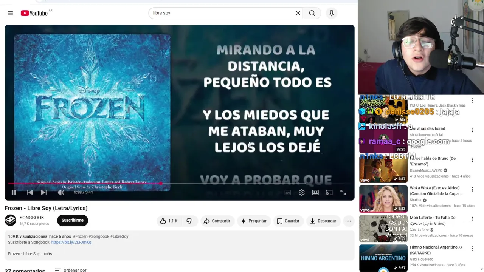
Task: Open the 'Himno Nacional Argentino (KARAOKE)' title
Action: point(436,250)
